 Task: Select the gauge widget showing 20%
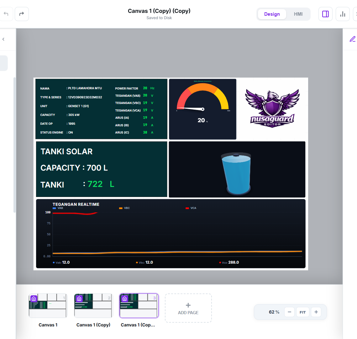point(202,109)
